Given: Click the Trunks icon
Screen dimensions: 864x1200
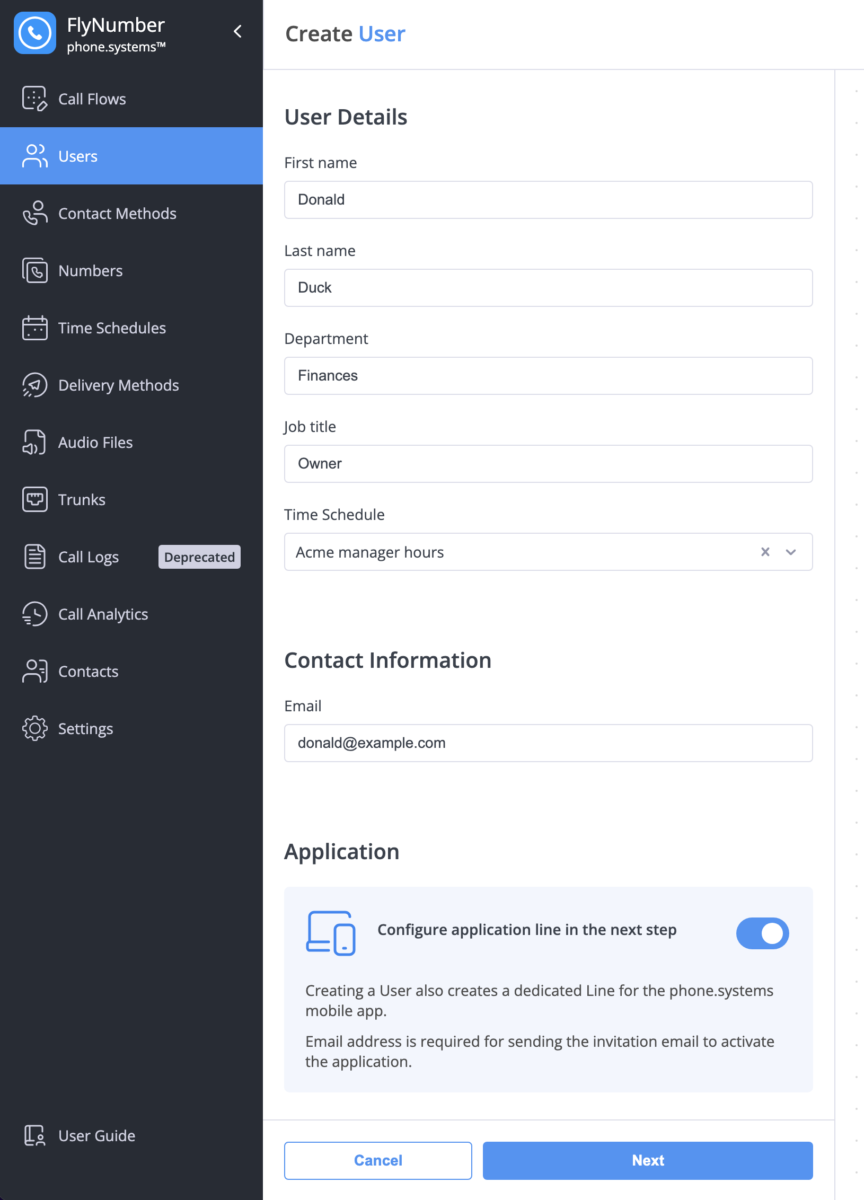Looking at the screenshot, I should point(35,499).
